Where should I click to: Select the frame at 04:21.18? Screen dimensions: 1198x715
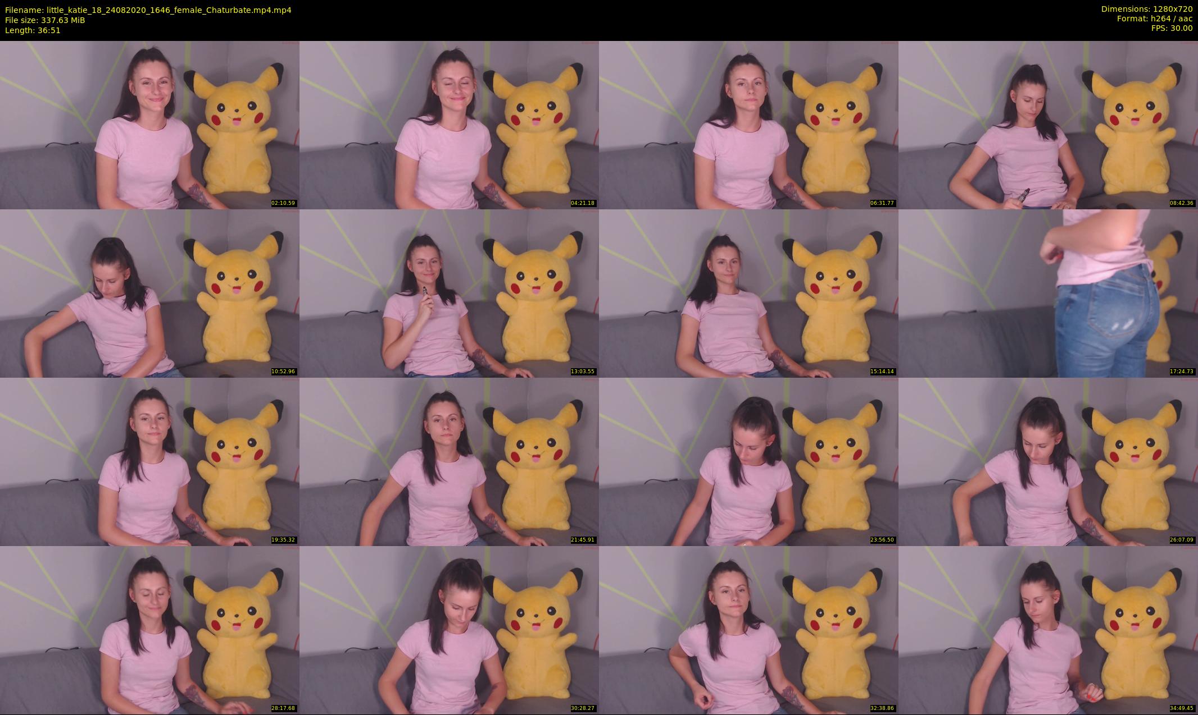(449, 125)
